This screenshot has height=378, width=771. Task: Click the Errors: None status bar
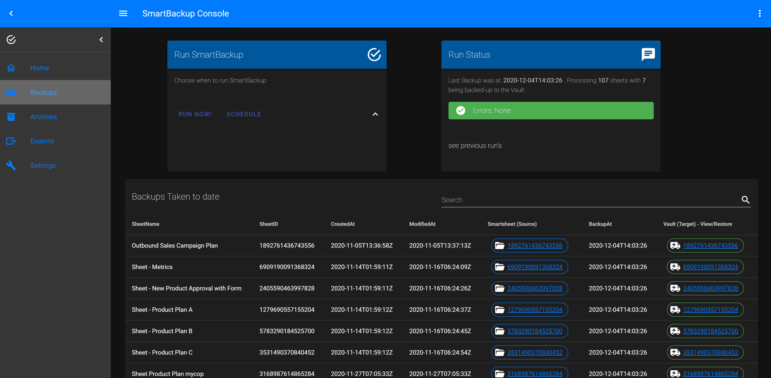pyautogui.click(x=551, y=111)
